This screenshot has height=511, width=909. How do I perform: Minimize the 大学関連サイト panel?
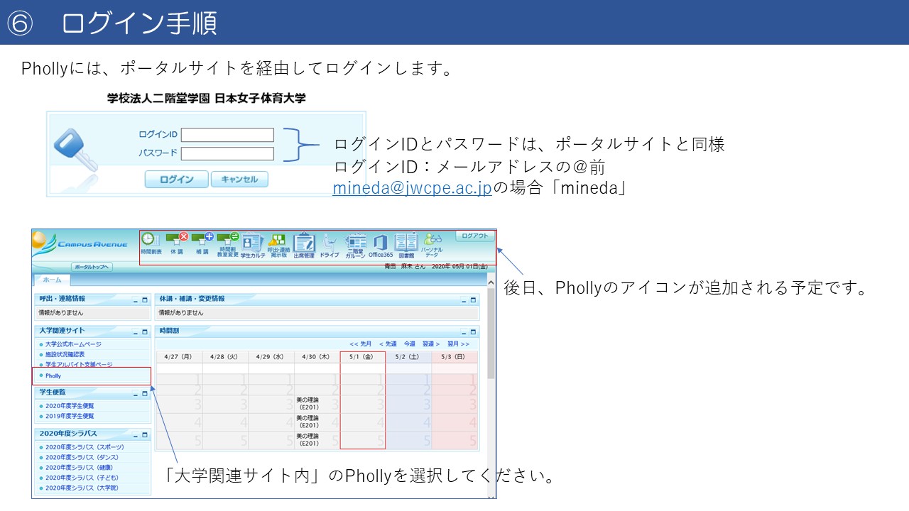tap(136, 331)
